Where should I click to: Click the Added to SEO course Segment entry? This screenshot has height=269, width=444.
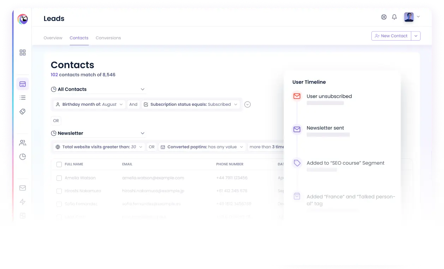click(346, 163)
